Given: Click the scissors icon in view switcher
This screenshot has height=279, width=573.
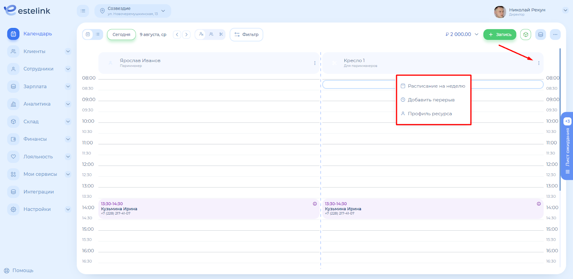Looking at the screenshot, I should [221, 34].
